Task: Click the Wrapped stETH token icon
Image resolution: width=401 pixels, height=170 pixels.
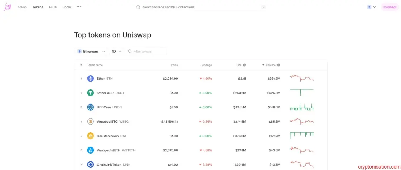Action: tap(91, 150)
